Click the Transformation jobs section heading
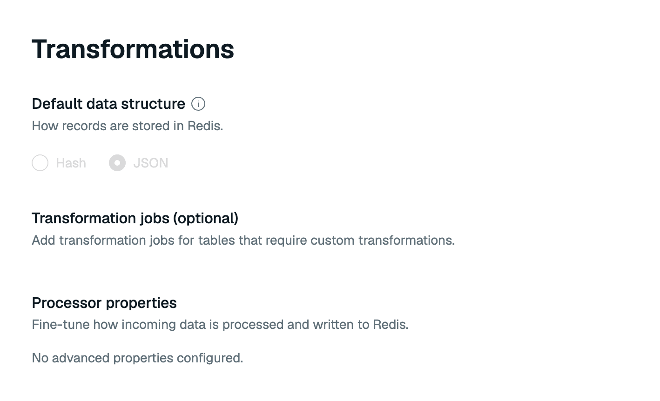 pos(135,218)
